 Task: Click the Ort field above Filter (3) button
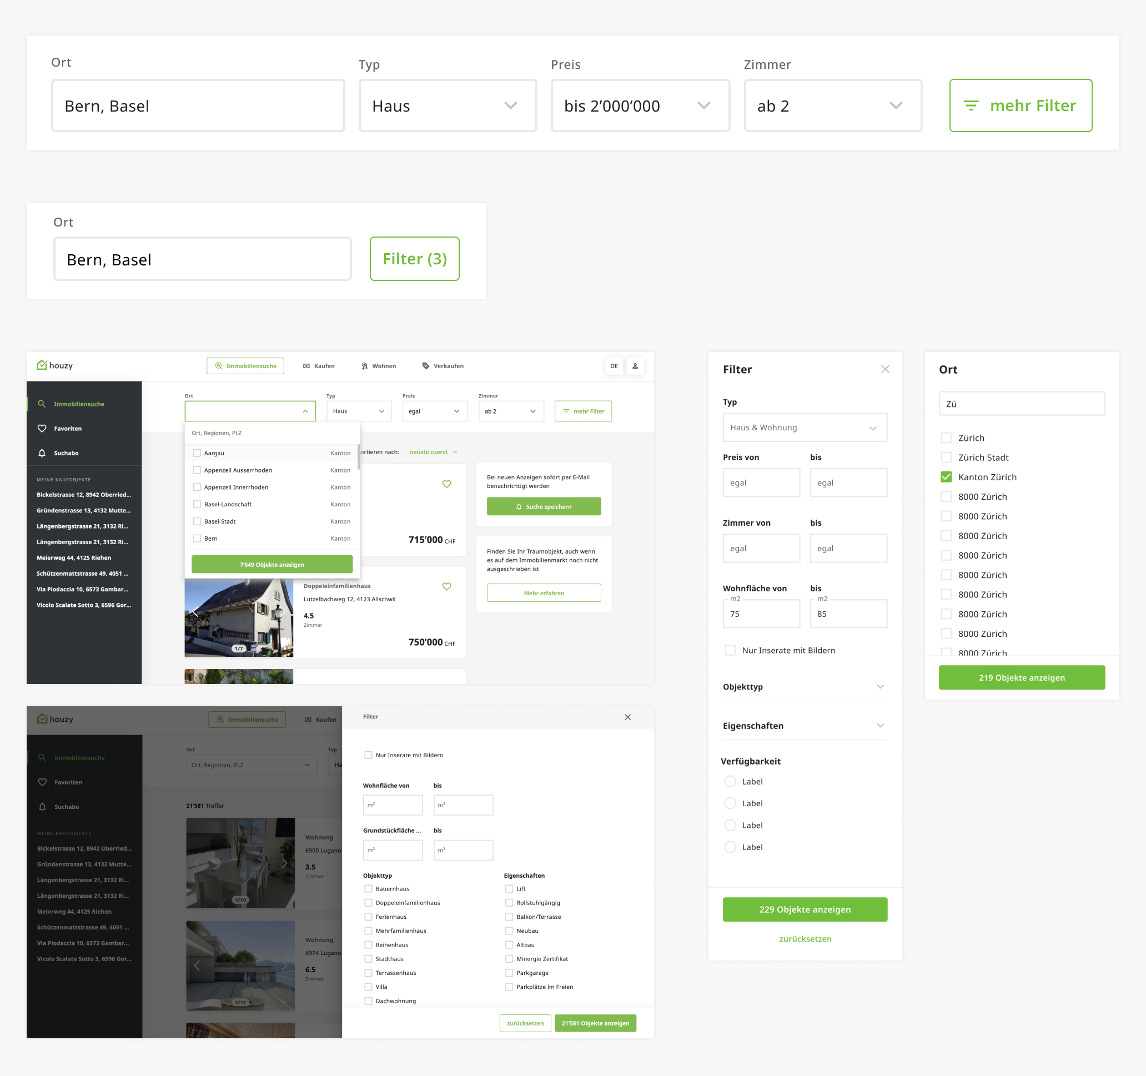(202, 259)
